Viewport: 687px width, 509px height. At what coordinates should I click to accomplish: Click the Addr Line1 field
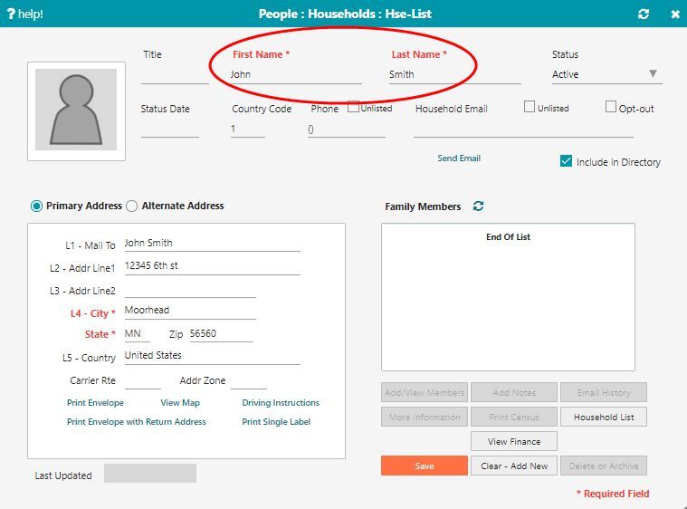tap(212, 266)
